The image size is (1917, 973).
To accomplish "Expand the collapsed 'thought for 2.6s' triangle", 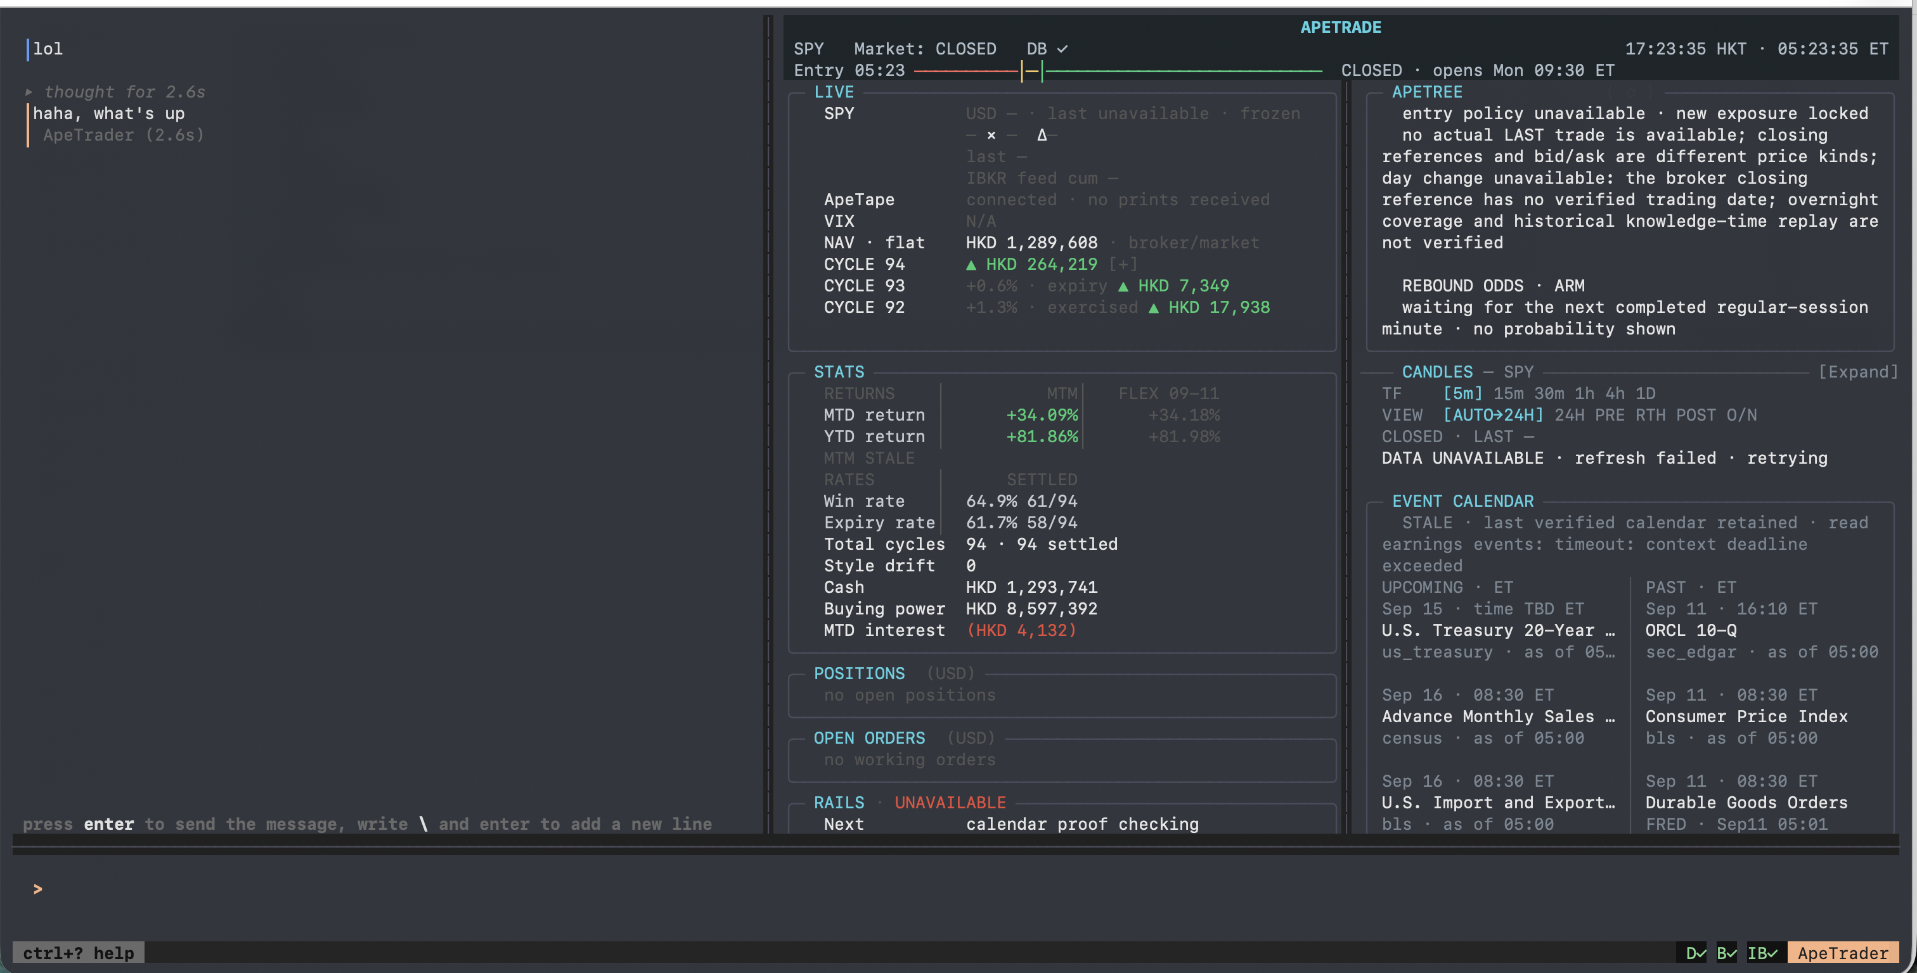I will pos(29,92).
